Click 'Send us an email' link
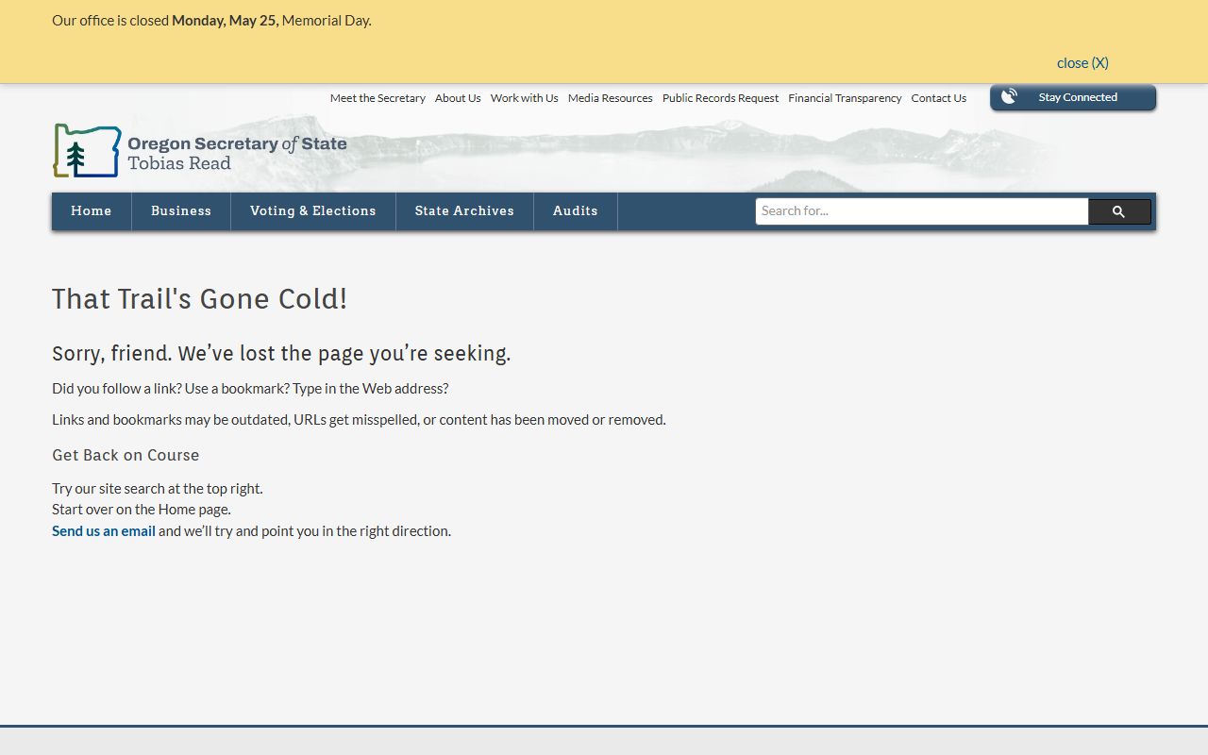 tap(104, 531)
